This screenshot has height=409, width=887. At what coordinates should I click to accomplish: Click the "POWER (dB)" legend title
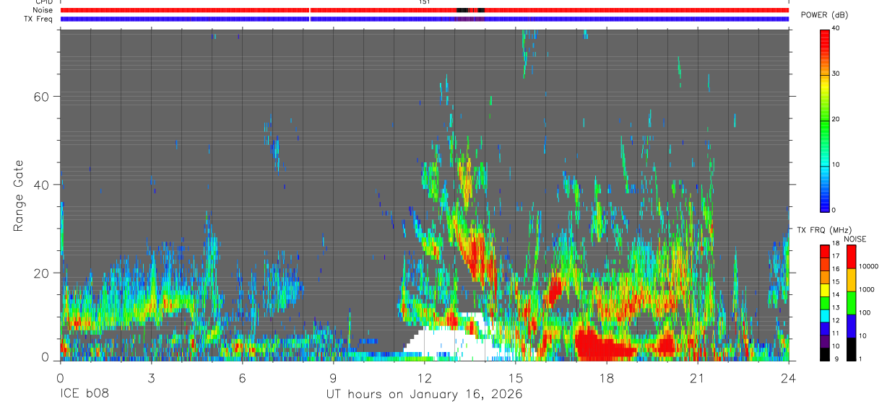pos(825,15)
